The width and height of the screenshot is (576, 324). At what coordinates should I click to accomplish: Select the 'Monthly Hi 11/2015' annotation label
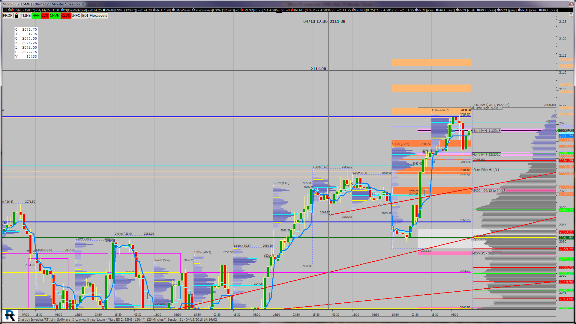(486, 131)
